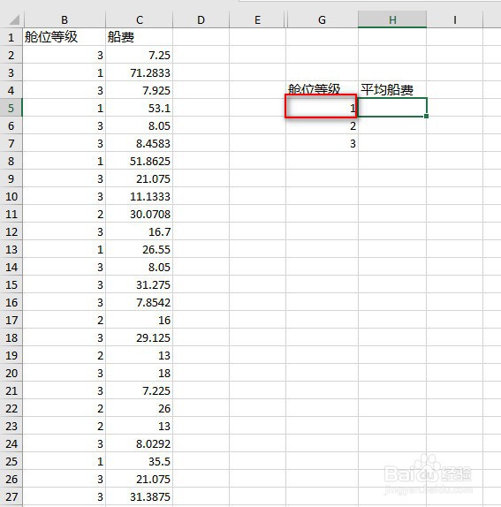This screenshot has height=507, width=501.
Task: Click cell G4 舱位等级 label
Action: [x=322, y=90]
